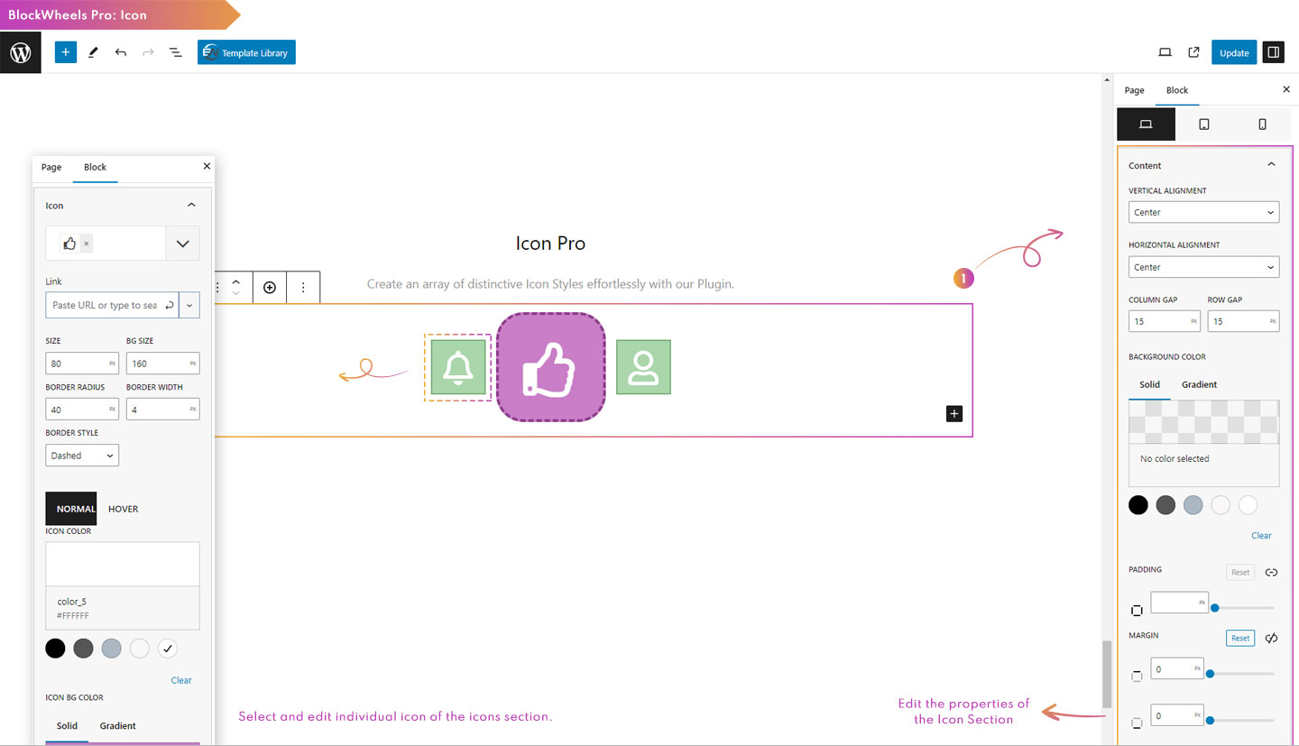
Task: Toggle the padding link sides button
Action: pos(1271,572)
